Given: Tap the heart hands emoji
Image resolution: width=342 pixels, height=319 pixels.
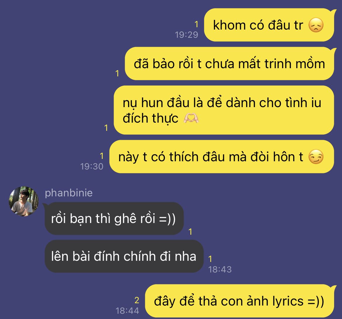Looking at the screenshot, I should [x=191, y=118].
